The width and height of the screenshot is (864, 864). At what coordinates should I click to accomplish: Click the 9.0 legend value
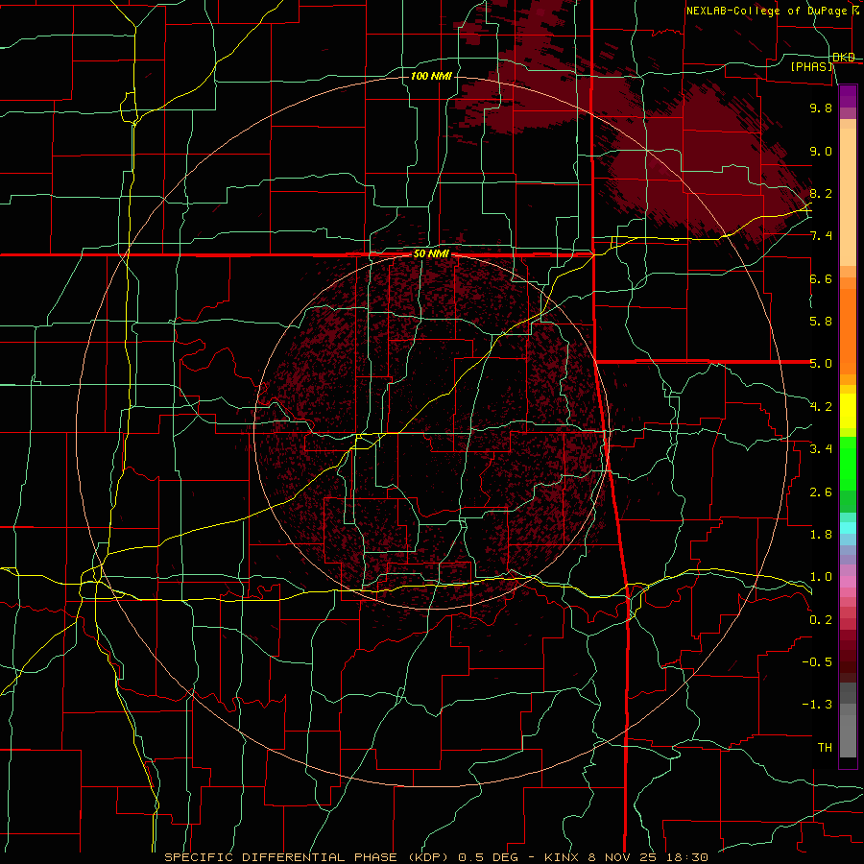coord(821,151)
